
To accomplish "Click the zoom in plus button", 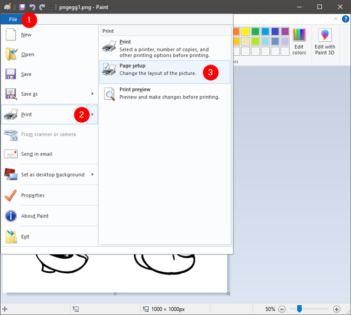I will tap(336, 309).
